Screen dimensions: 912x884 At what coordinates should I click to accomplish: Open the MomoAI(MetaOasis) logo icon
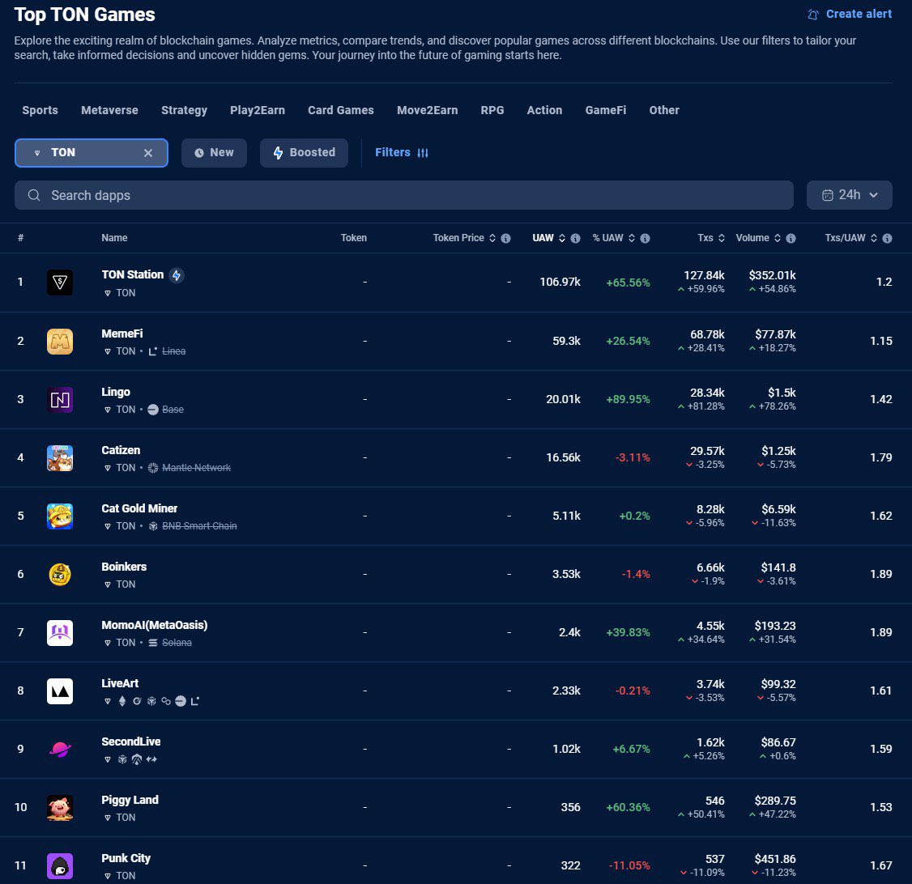point(60,632)
